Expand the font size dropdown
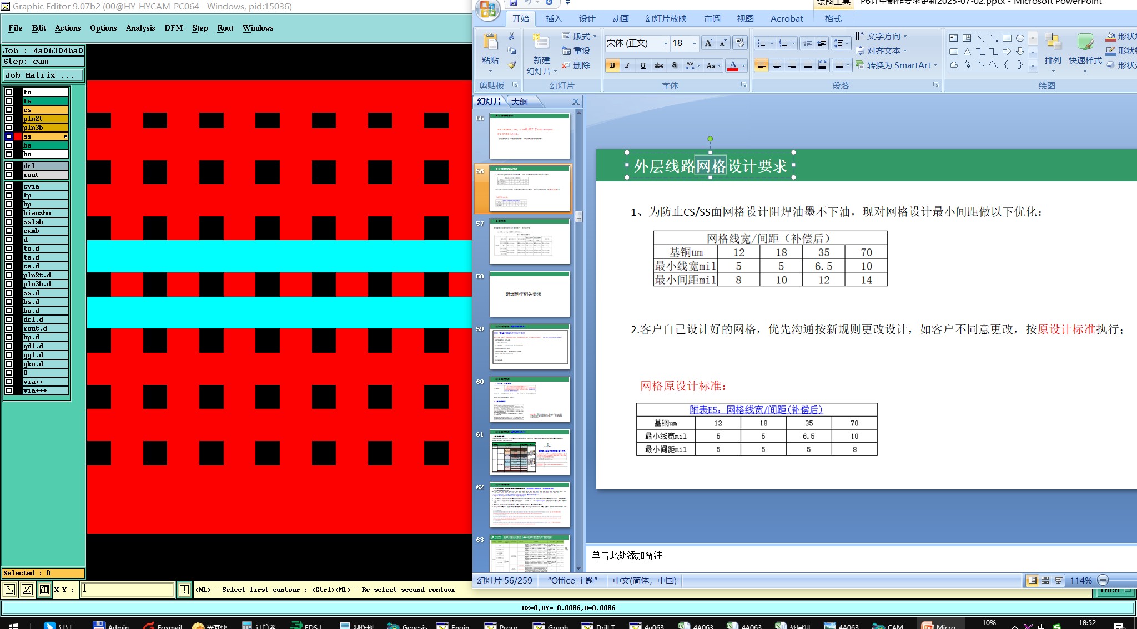The image size is (1137, 629). pyautogui.click(x=695, y=43)
